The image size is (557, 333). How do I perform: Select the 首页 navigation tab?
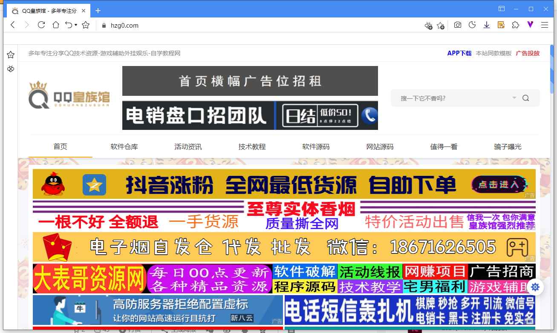click(x=60, y=146)
